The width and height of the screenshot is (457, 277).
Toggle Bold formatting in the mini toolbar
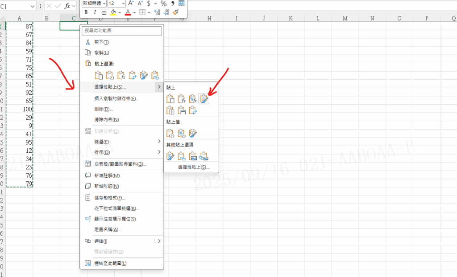pyautogui.click(x=86, y=12)
